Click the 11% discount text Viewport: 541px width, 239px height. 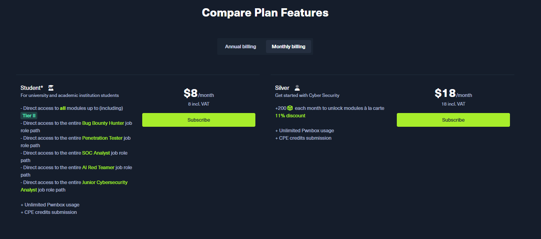click(290, 116)
